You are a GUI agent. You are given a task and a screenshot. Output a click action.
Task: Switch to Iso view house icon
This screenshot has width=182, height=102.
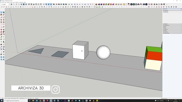pyautogui.click(x=29, y=4)
